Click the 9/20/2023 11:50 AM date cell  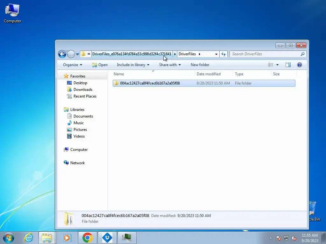213,83
